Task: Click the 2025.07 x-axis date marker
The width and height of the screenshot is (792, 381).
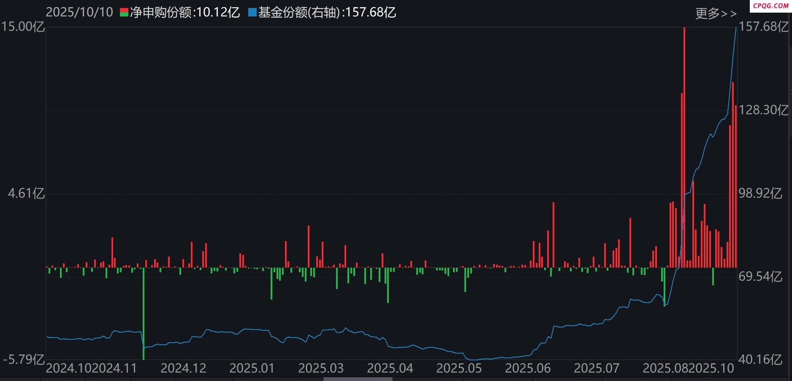Action: click(597, 368)
